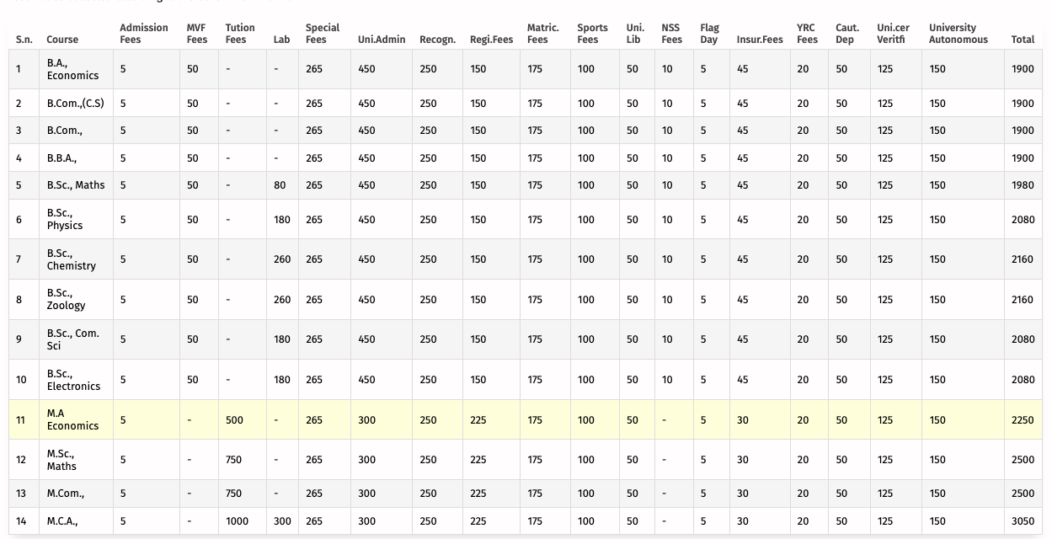This screenshot has width=1052, height=539.
Task: Click the Lab column header
Action: coord(281,40)
